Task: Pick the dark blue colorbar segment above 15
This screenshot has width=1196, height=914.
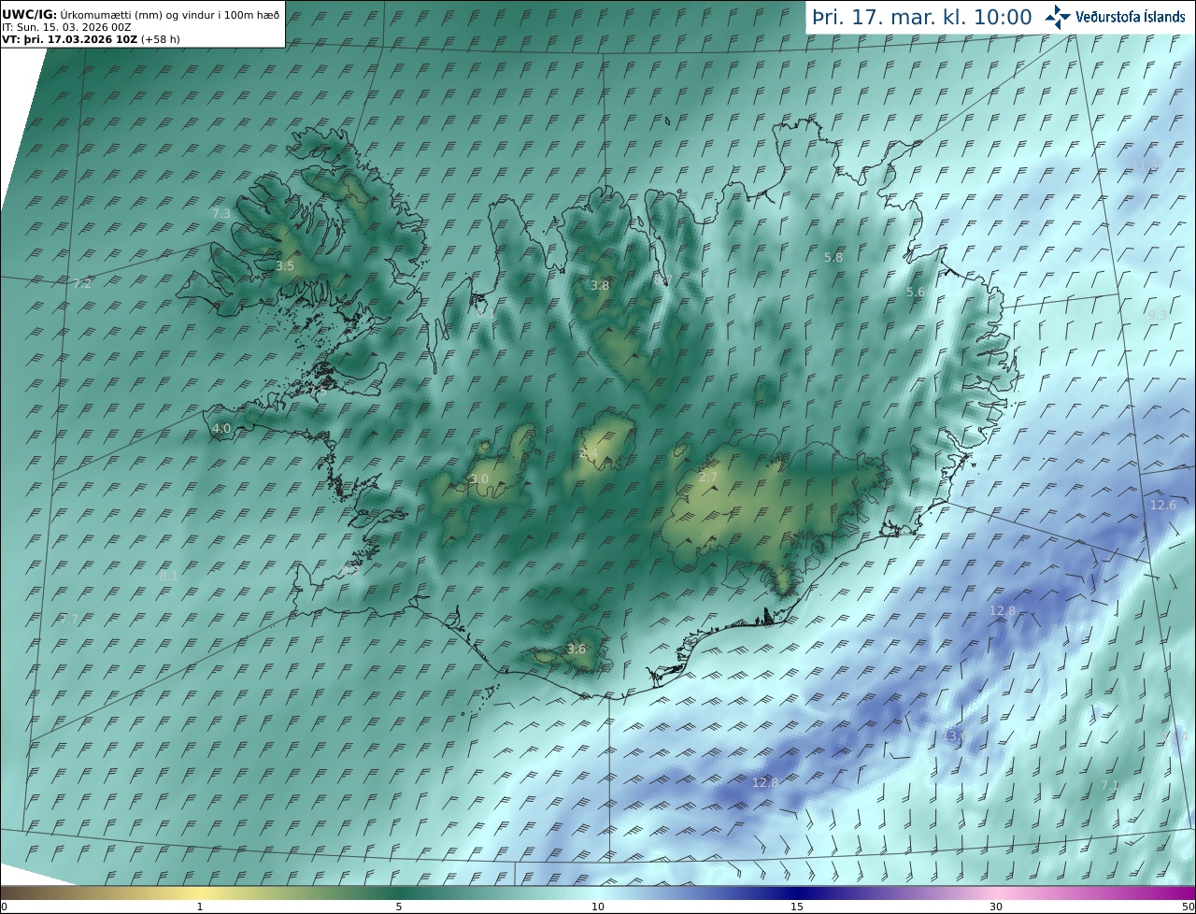Action: (797, 893)
